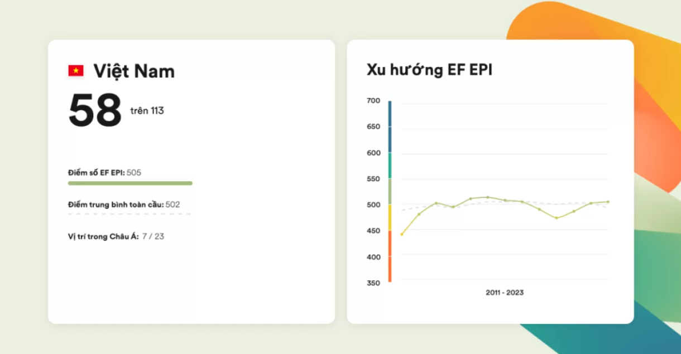
Task: Click the "Điểm số EF EPI: 505" label
Action: point(105,172)
